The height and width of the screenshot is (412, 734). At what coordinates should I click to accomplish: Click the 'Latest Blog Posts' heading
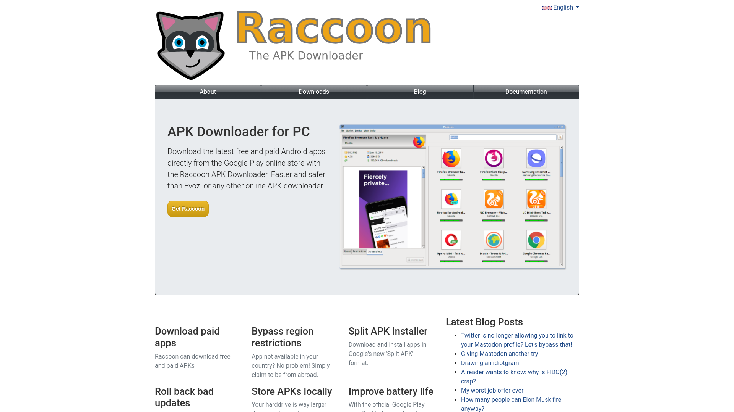click(484, 322)
